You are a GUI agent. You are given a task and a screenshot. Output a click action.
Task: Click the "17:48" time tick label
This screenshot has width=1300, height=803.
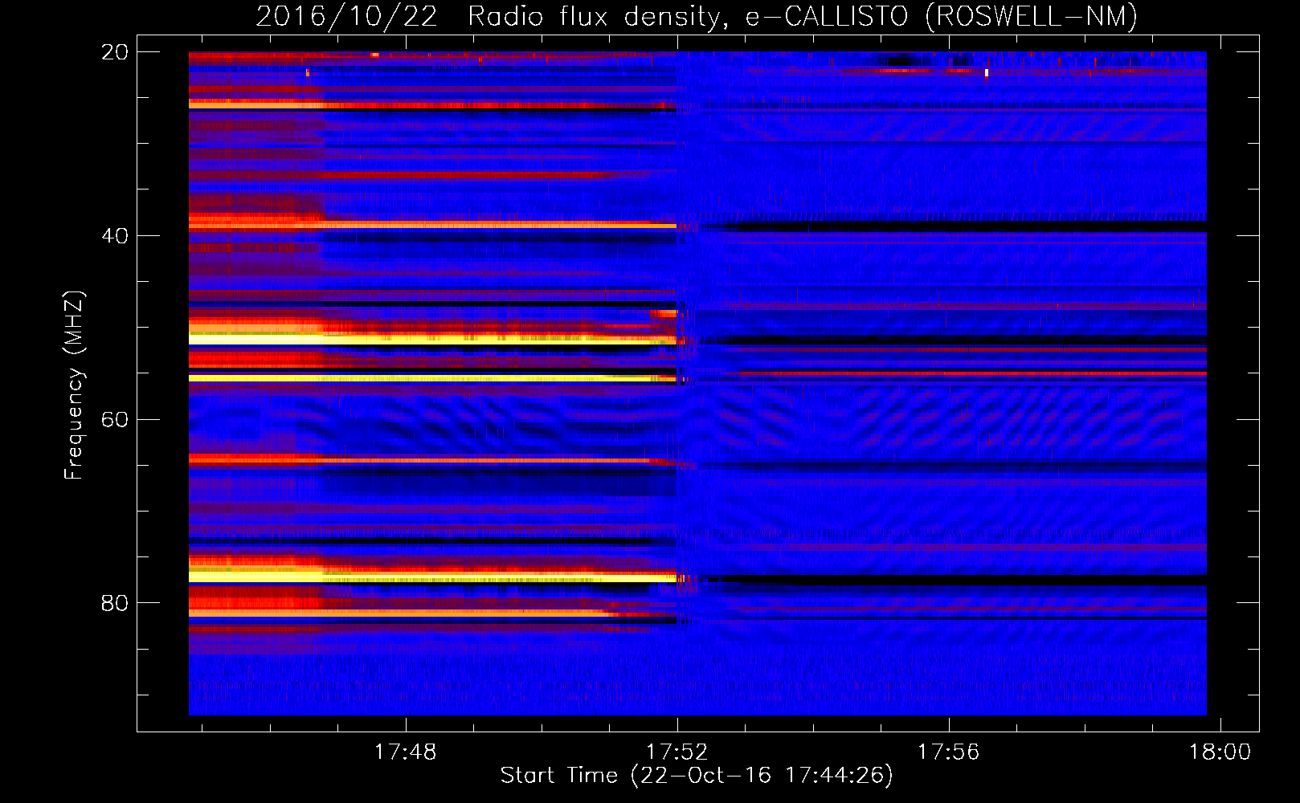coord(406,752)
